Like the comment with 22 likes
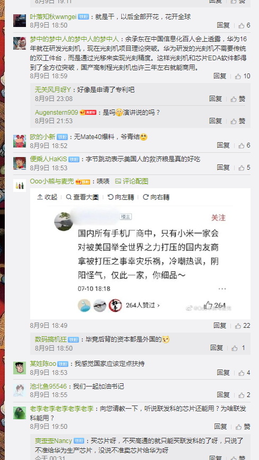The width and height of the screenshot is (259, 460). point(243,326)
